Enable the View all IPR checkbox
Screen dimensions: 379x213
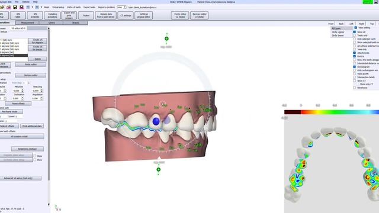[355, 73]
